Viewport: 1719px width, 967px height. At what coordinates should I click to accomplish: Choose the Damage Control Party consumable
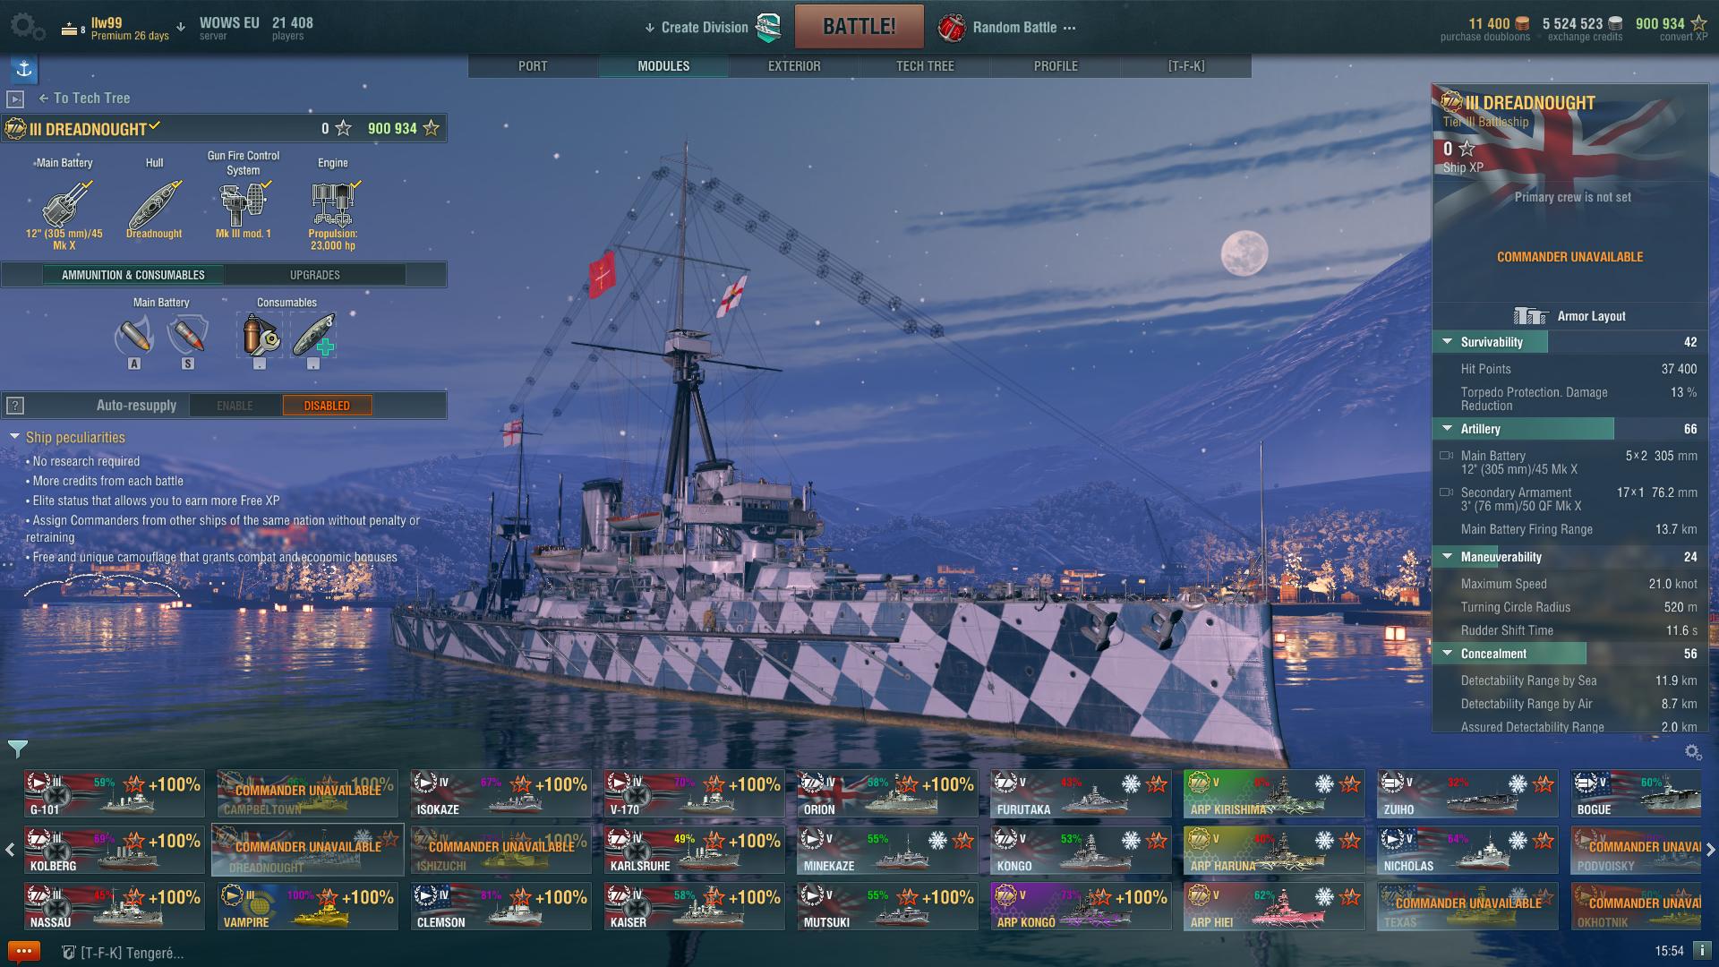pos(260,335)
